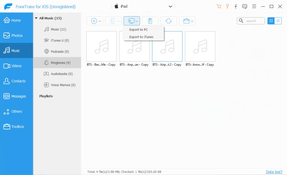Expand export to PC dropdown arrow
The height and width of the screenshot is (175, 287).
point(137,21)
